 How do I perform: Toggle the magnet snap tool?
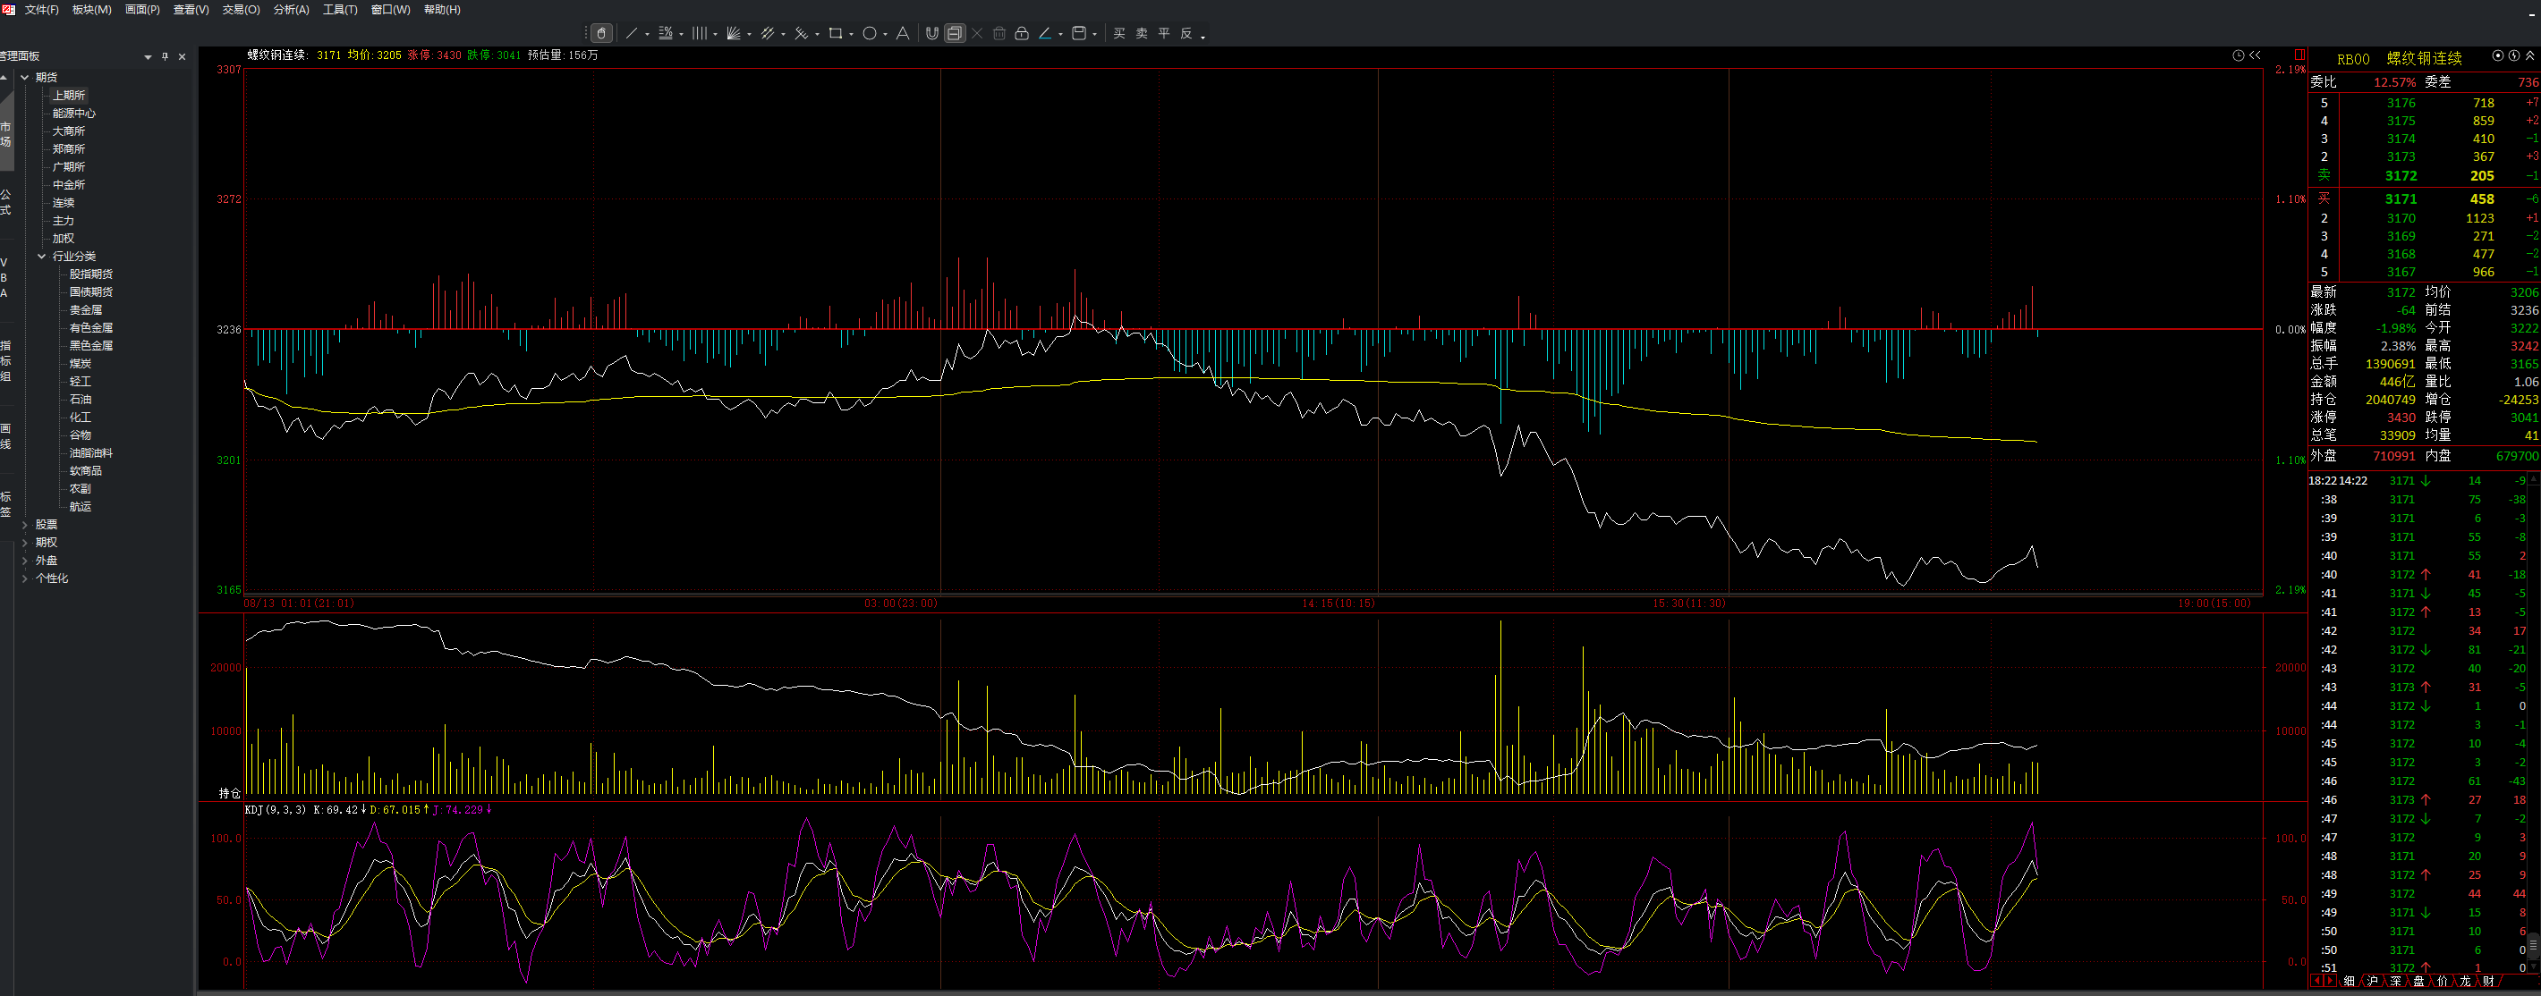(x=932, y=34)
